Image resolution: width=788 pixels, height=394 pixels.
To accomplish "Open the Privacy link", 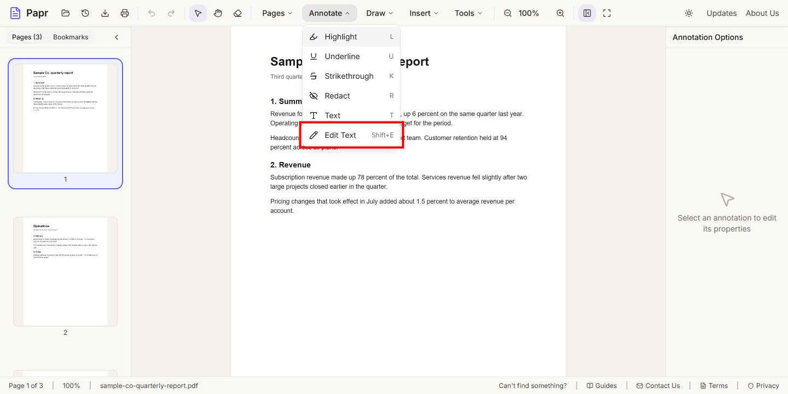I will tap(763, 386).
